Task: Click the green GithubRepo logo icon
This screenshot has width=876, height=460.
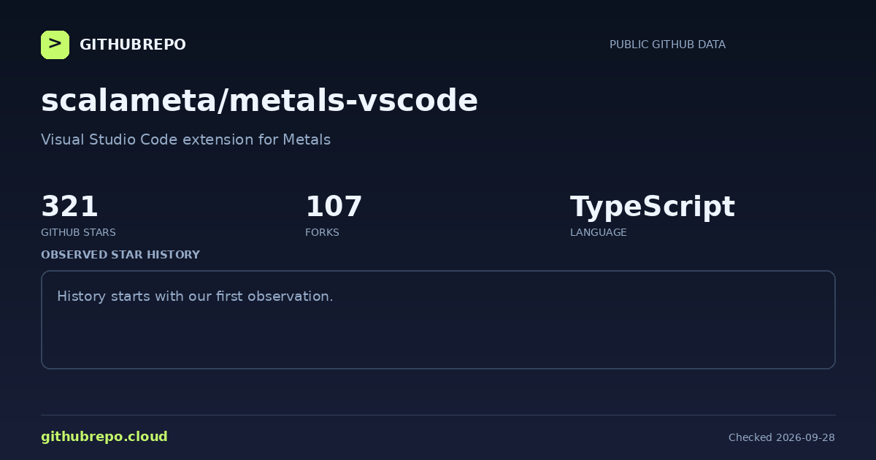Action: 55,45
